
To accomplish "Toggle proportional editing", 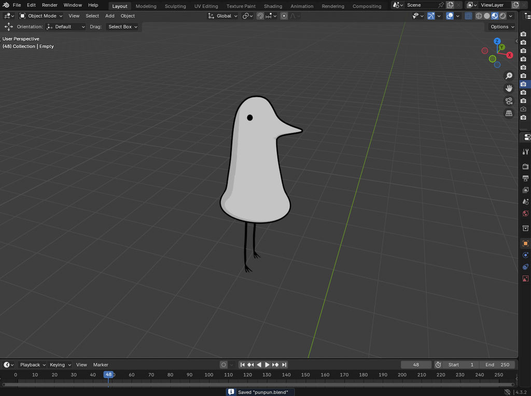I will [284, 16].
